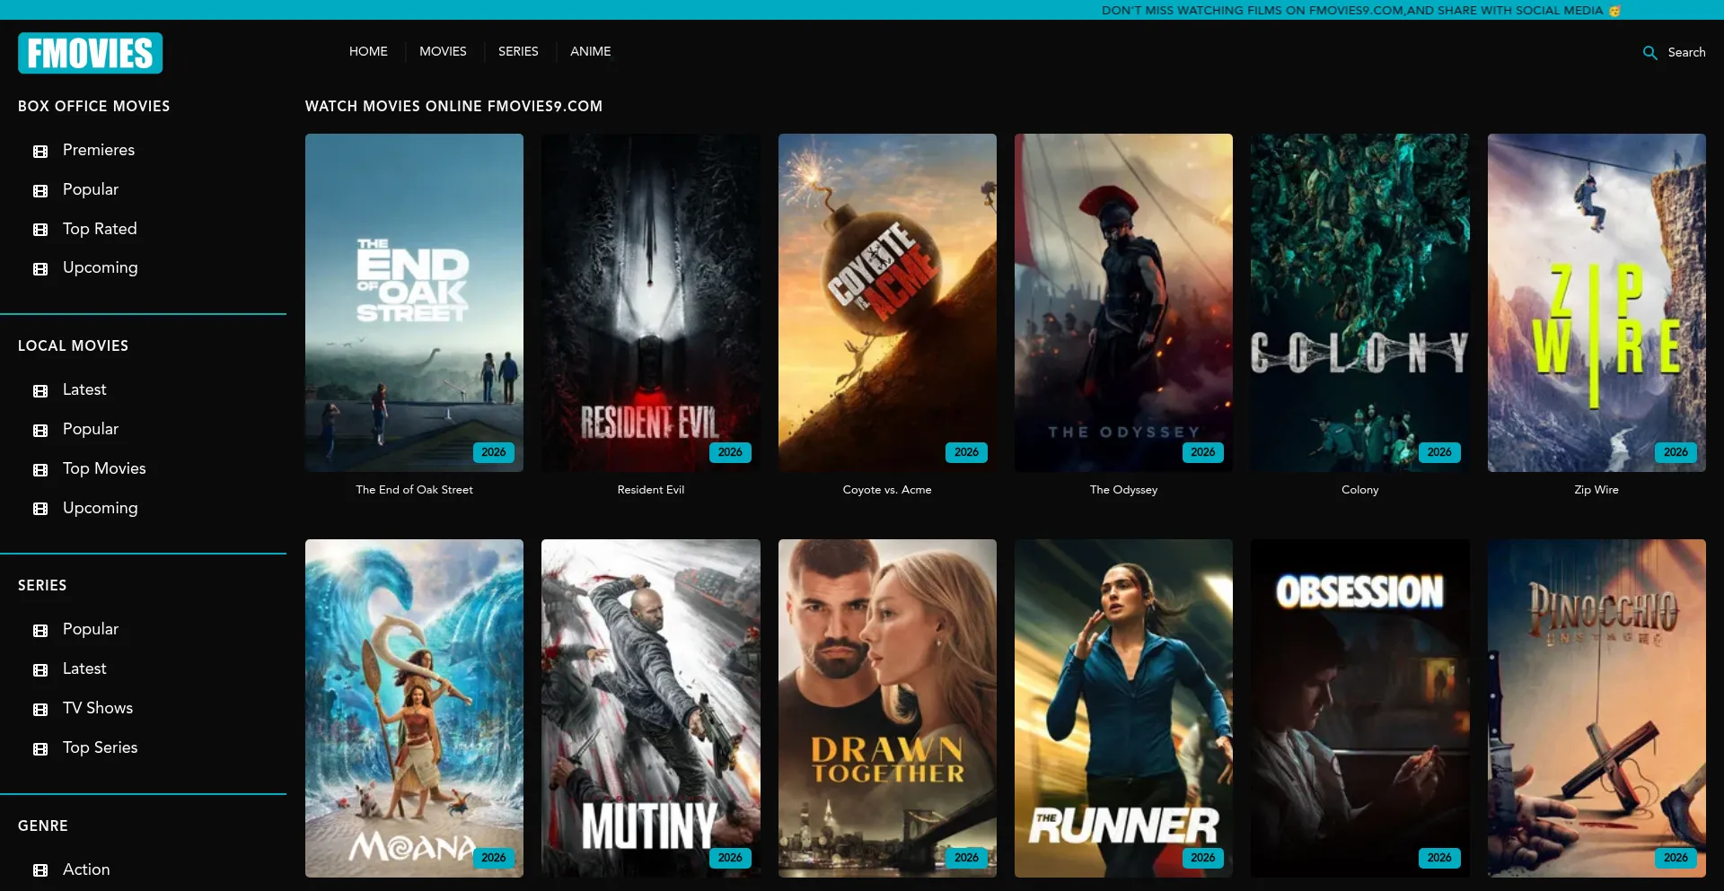This screenshot has width=1724, height=891.
Task: Click film icon beside Action genre
Action: [40, 870]
